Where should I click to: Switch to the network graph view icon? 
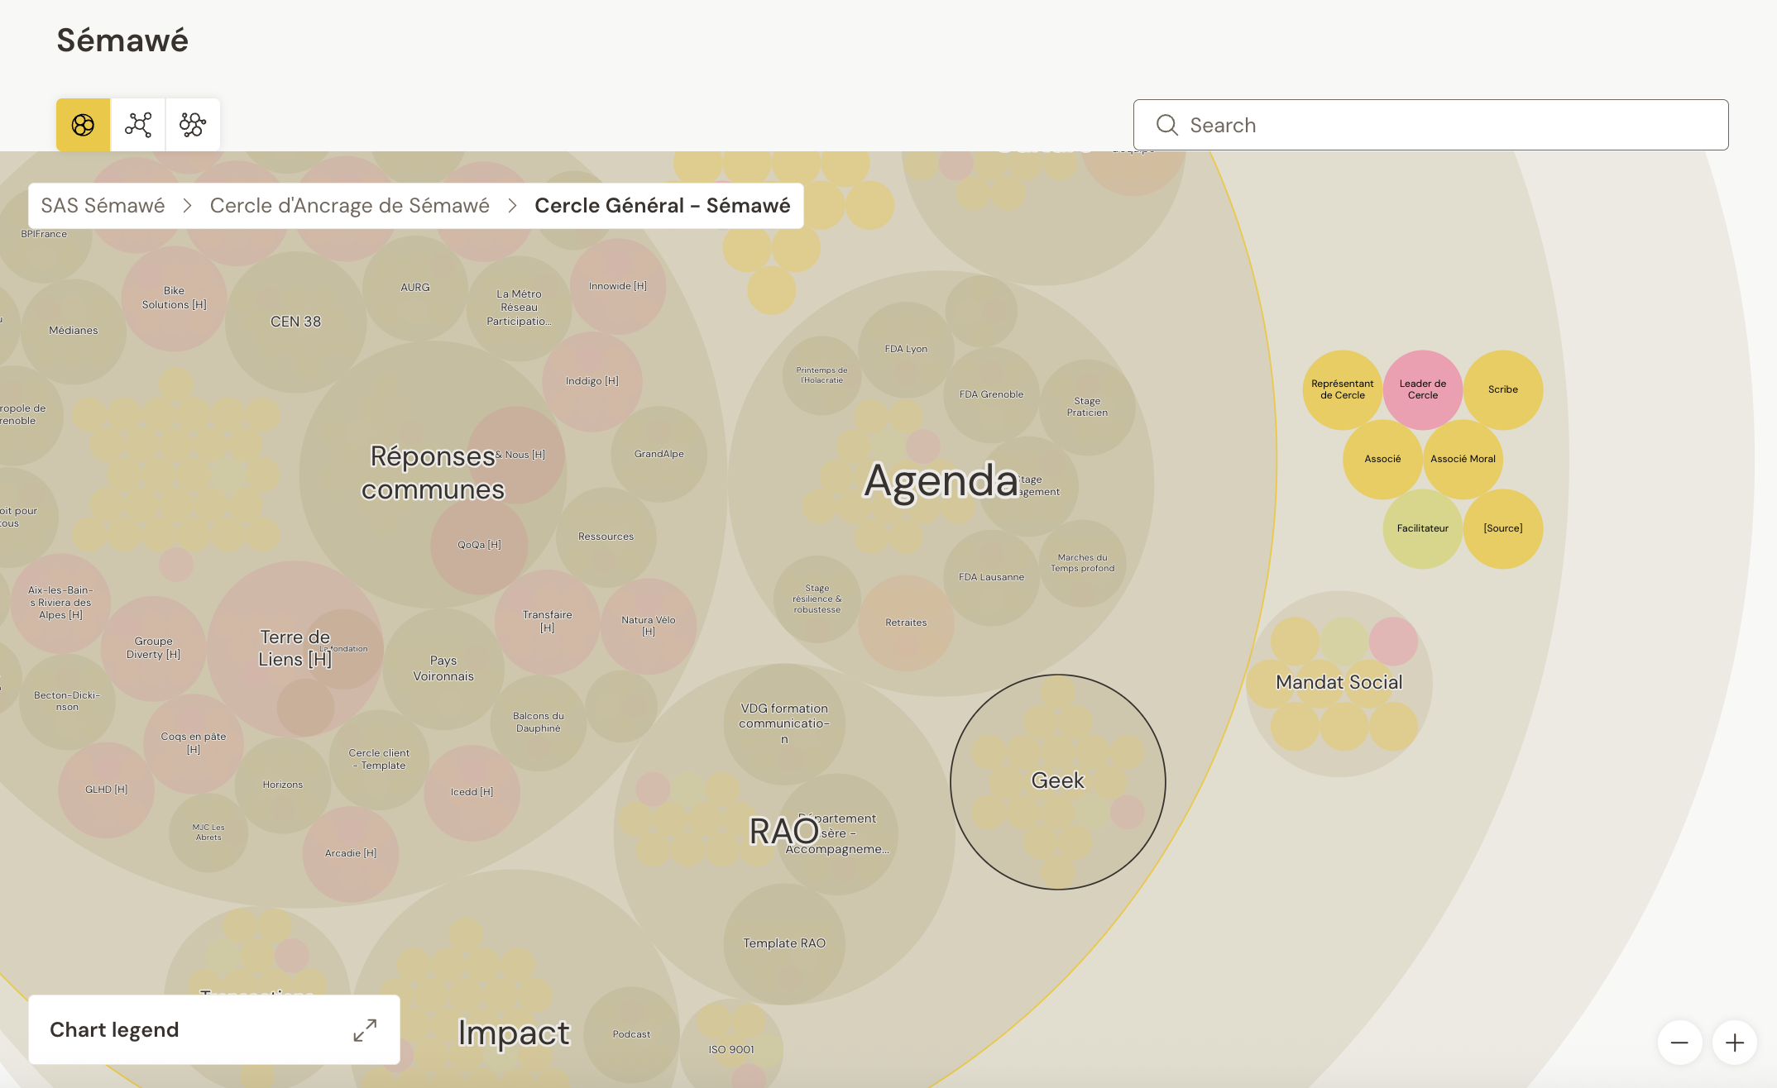click(138, 125)
